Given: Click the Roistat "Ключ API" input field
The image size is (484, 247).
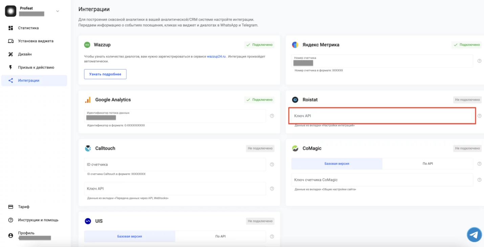Looking at the screenshot, I should coord(382,116).
